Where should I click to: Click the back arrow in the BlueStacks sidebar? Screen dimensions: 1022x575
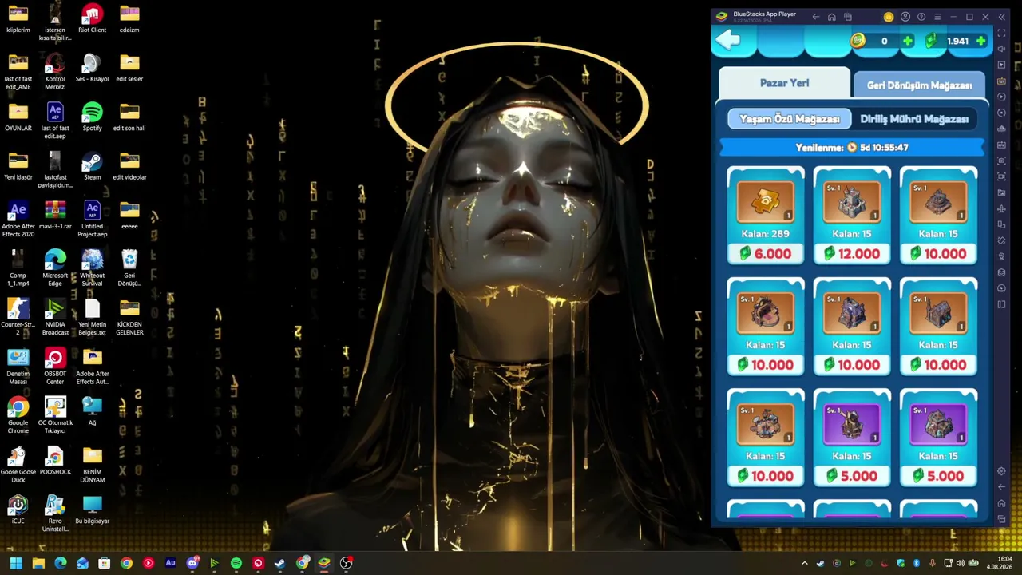click(x=1002, y=487)
